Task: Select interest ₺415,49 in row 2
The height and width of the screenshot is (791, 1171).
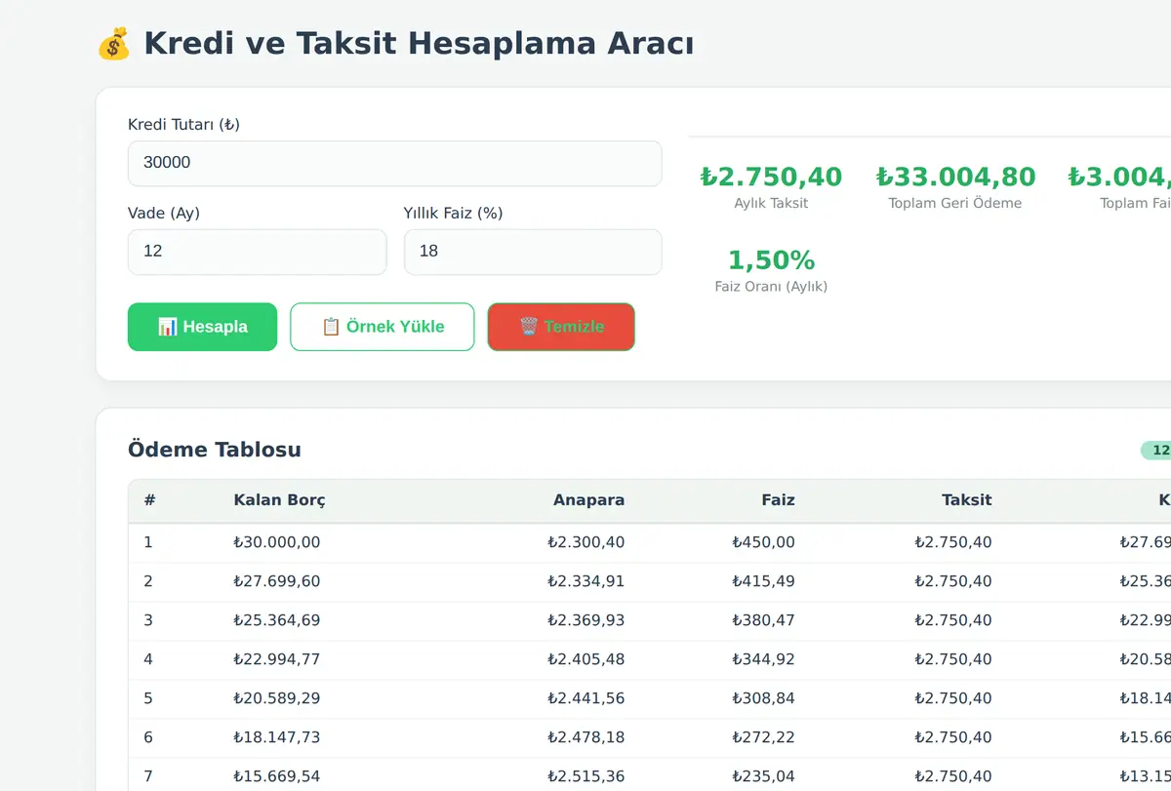Action: coord(763,581)
